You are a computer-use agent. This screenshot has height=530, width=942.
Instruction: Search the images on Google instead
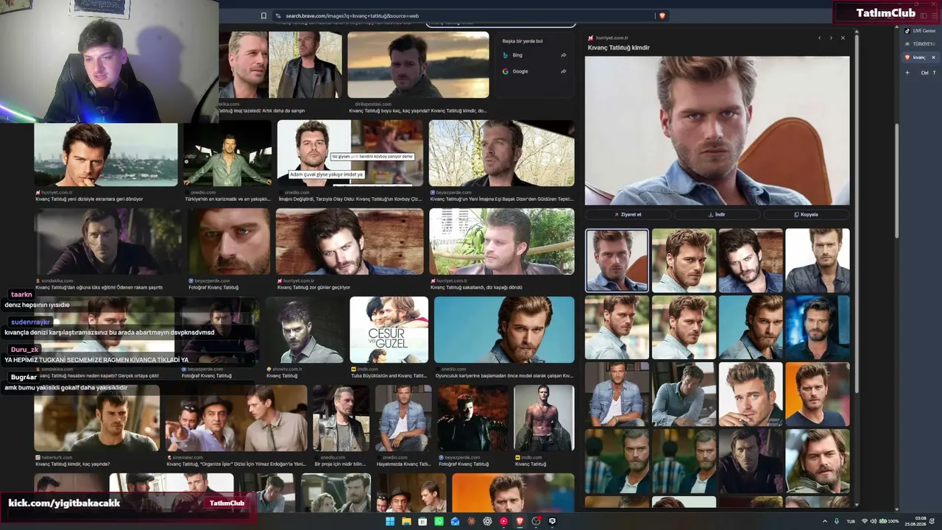pos(534,71)
